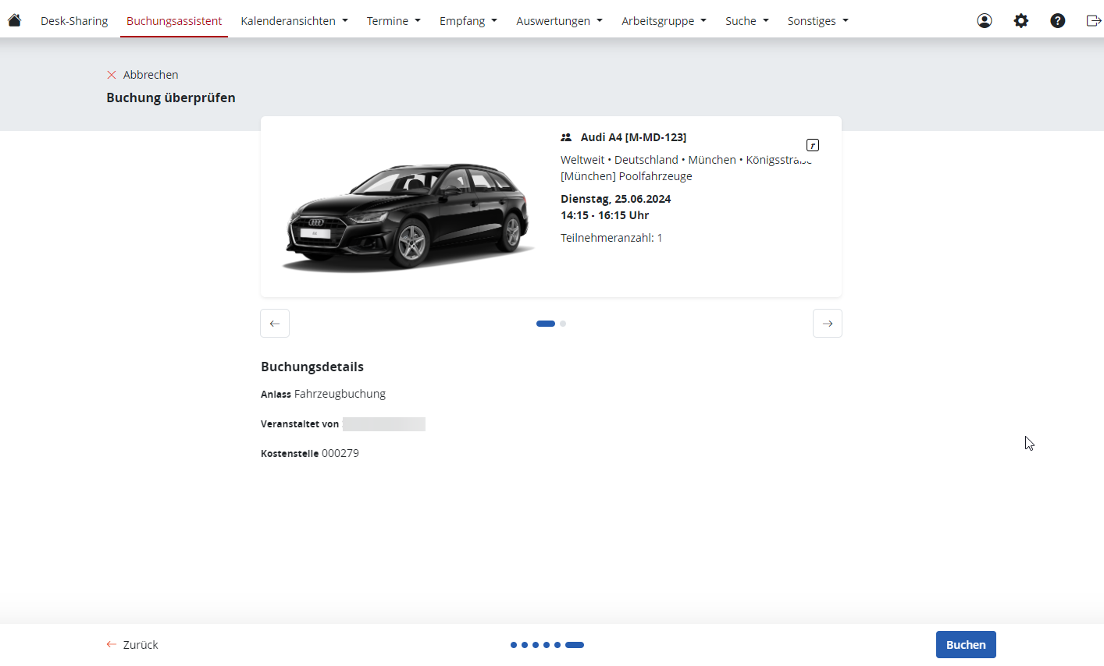Go back with Zurück
This screenshot has width=1104, height=666.
point(133,645)
